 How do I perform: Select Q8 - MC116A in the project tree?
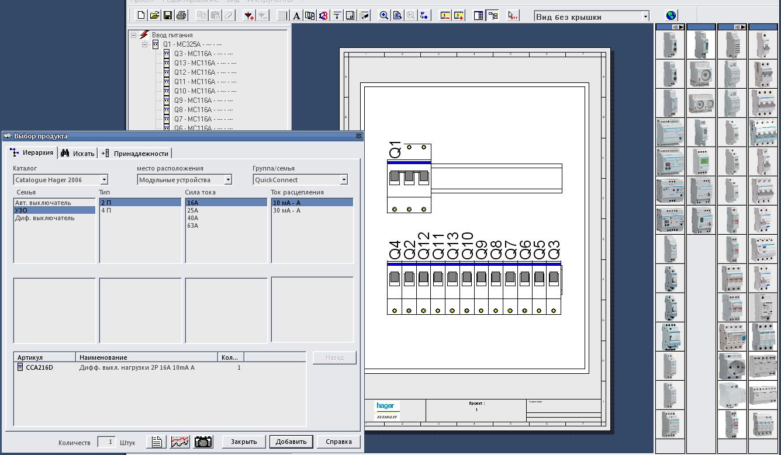[203, 110]
